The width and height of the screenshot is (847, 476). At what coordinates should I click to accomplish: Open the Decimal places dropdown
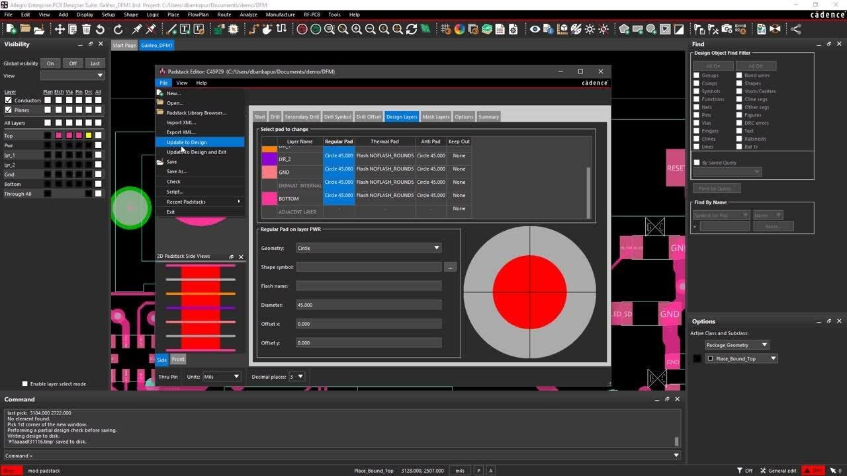pyautogui.click(x=296, y=377)
